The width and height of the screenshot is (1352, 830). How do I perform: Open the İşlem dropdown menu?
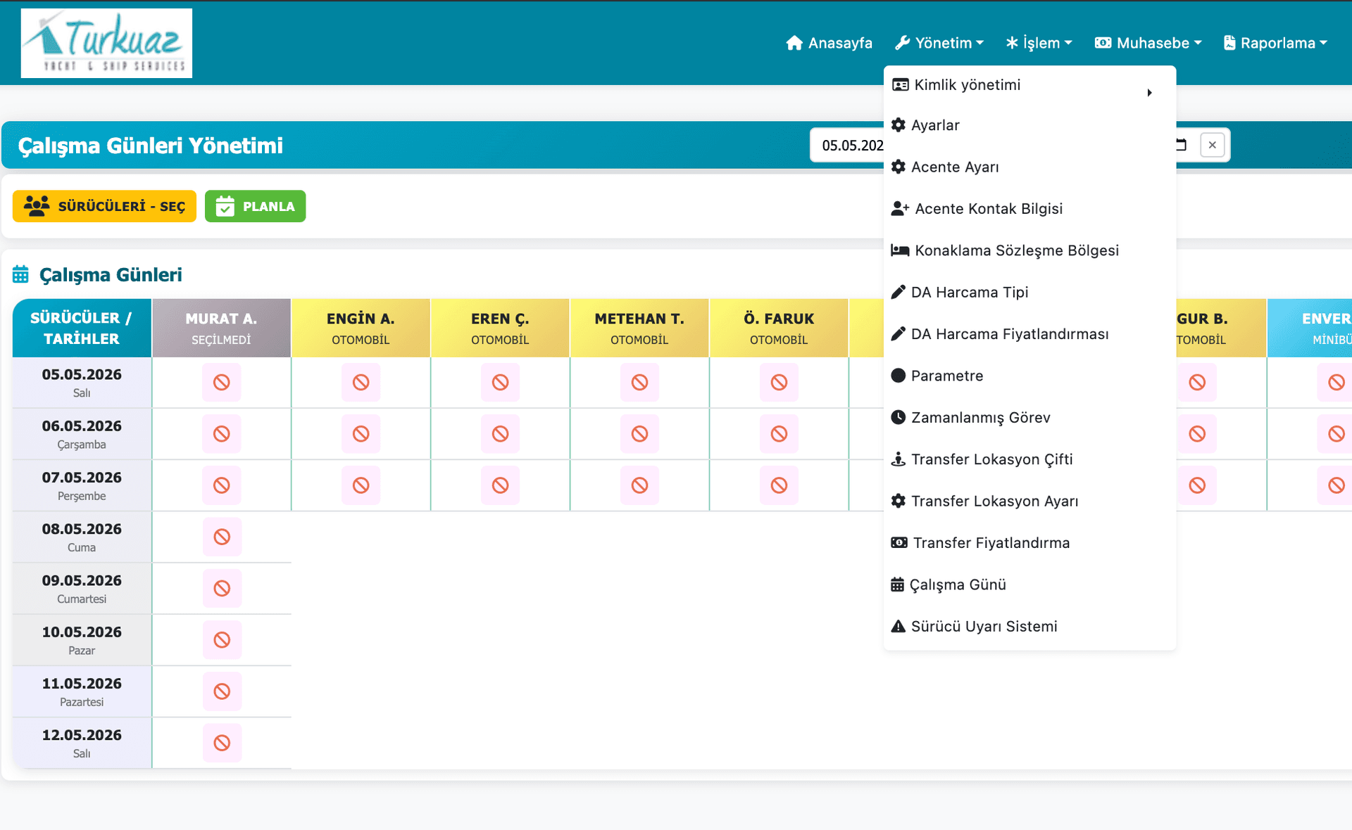click(x=1039, y=43)
